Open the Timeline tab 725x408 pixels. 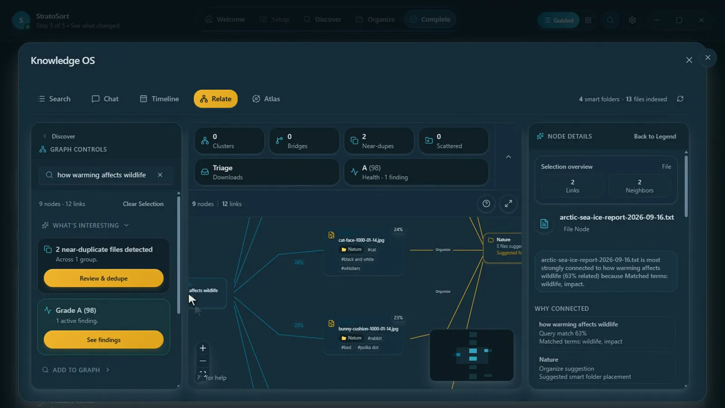(159, 99)
